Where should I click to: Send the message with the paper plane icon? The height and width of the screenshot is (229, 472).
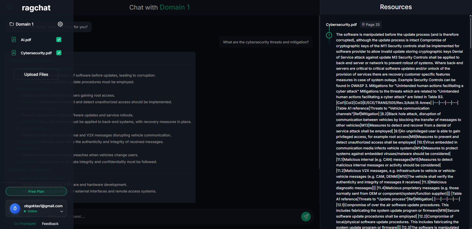click(306, 217)
